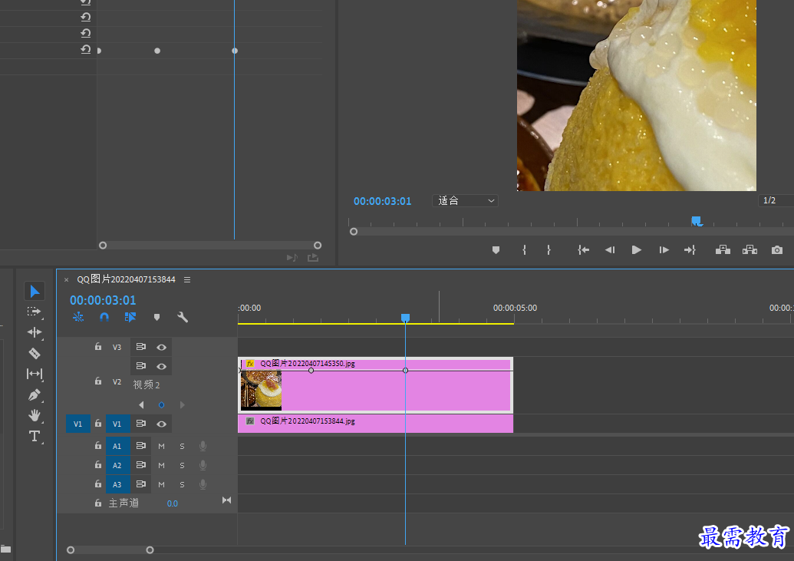Select the Hand tool
Screen dimensions: 794x561
(35, 415)
